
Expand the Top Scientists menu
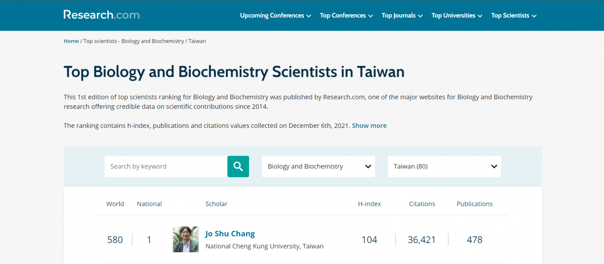click(513, 15)
